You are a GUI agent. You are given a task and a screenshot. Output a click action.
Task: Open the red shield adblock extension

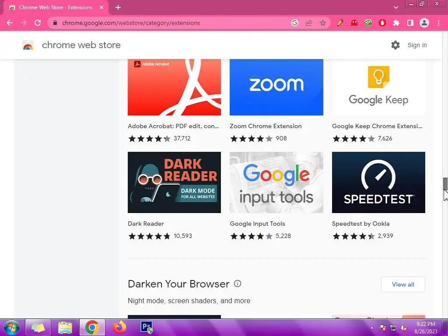pyautogui.click(x=382, y=23)
